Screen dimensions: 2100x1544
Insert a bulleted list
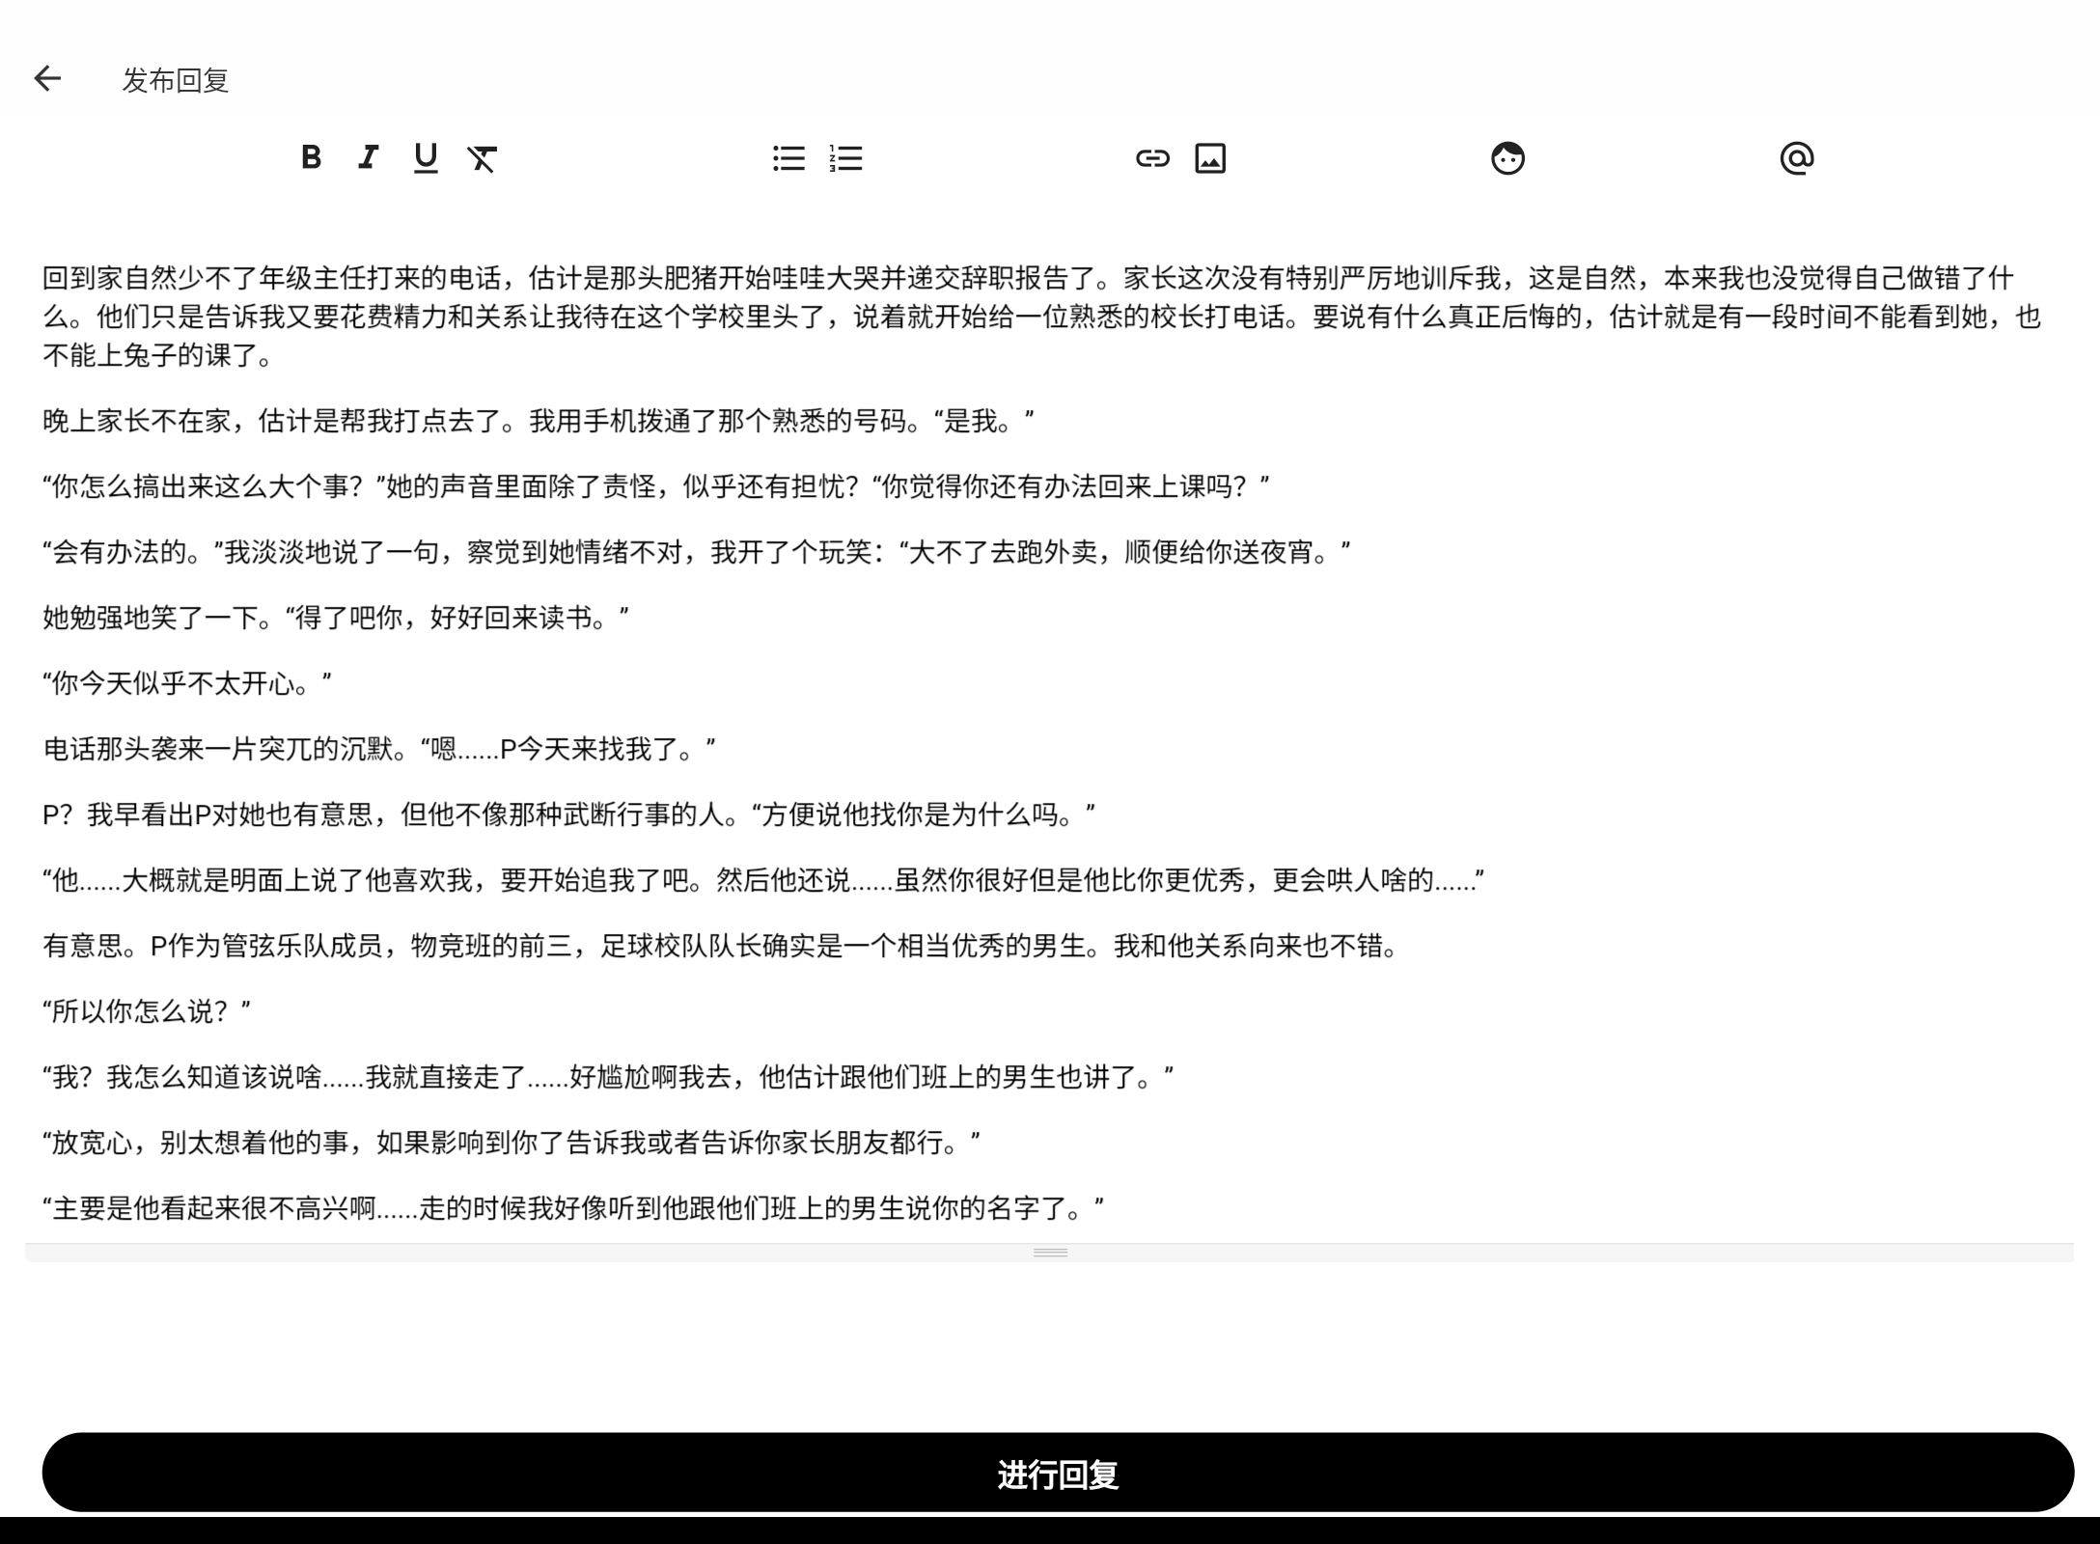click(x=788, y=158)
